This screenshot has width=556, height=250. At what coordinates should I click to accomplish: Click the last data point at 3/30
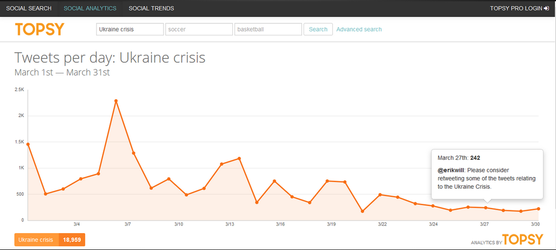point(538,209)
